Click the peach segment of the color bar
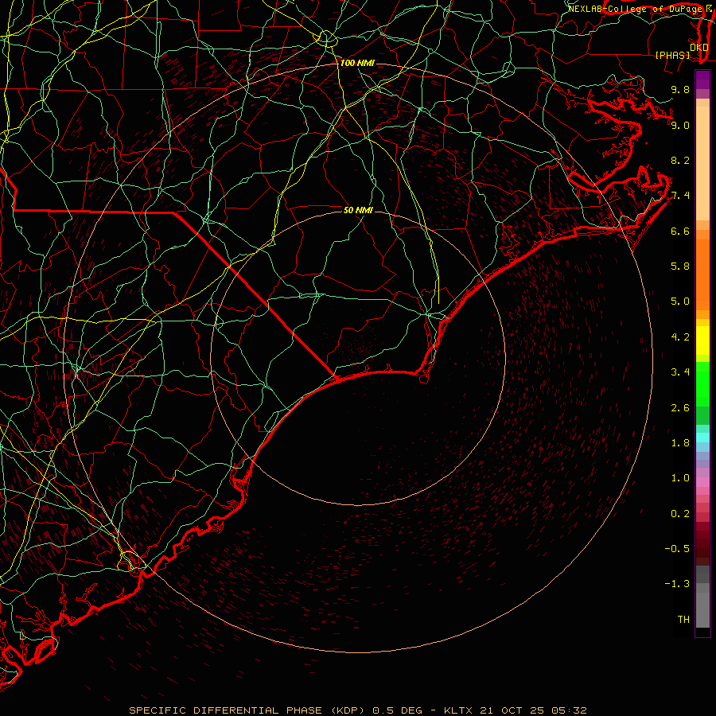This screenshot has width=716, height=716. click(x=702, y=163)
